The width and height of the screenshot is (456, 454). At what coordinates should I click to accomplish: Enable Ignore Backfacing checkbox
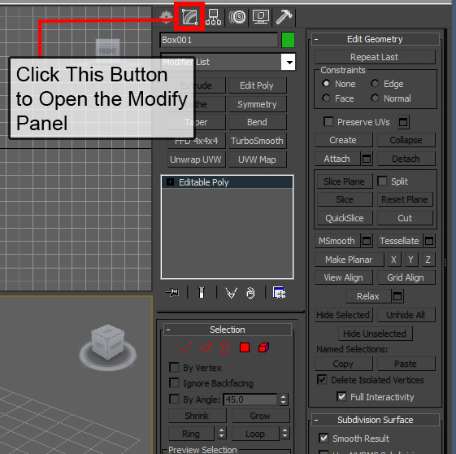[174, 383]
